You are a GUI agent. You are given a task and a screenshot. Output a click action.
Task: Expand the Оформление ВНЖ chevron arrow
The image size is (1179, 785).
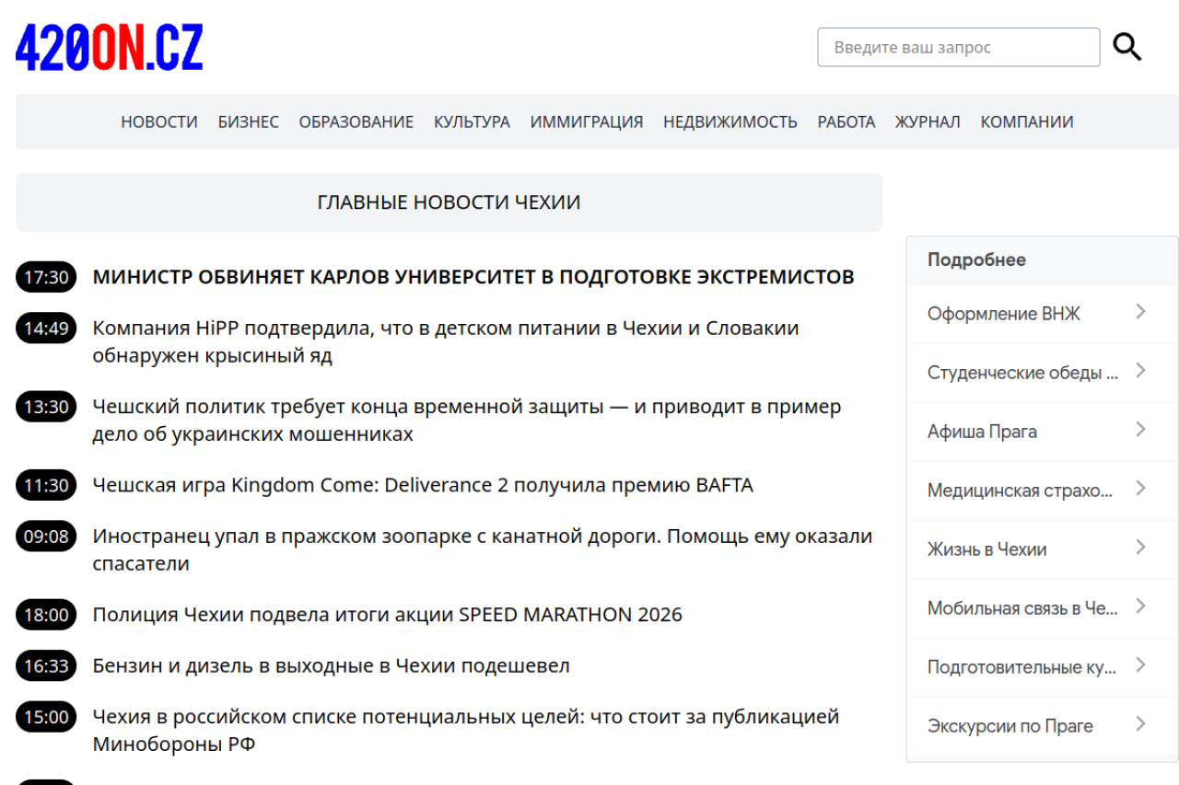click(x=1140, y=312)
